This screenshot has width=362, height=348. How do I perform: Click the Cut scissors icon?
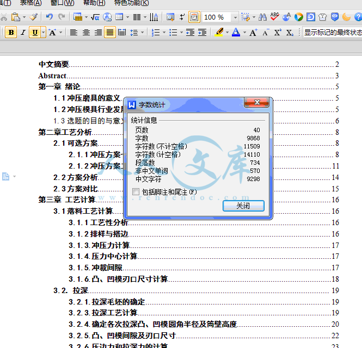click(x=3, y=17)
